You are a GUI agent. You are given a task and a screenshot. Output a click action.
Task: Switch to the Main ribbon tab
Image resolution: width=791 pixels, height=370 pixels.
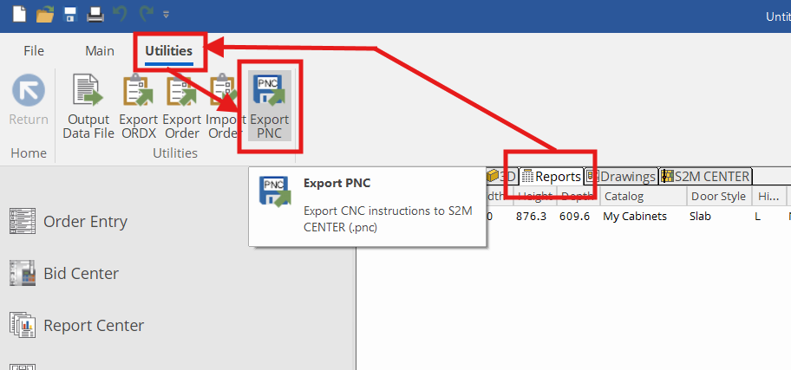click(100, 51)
